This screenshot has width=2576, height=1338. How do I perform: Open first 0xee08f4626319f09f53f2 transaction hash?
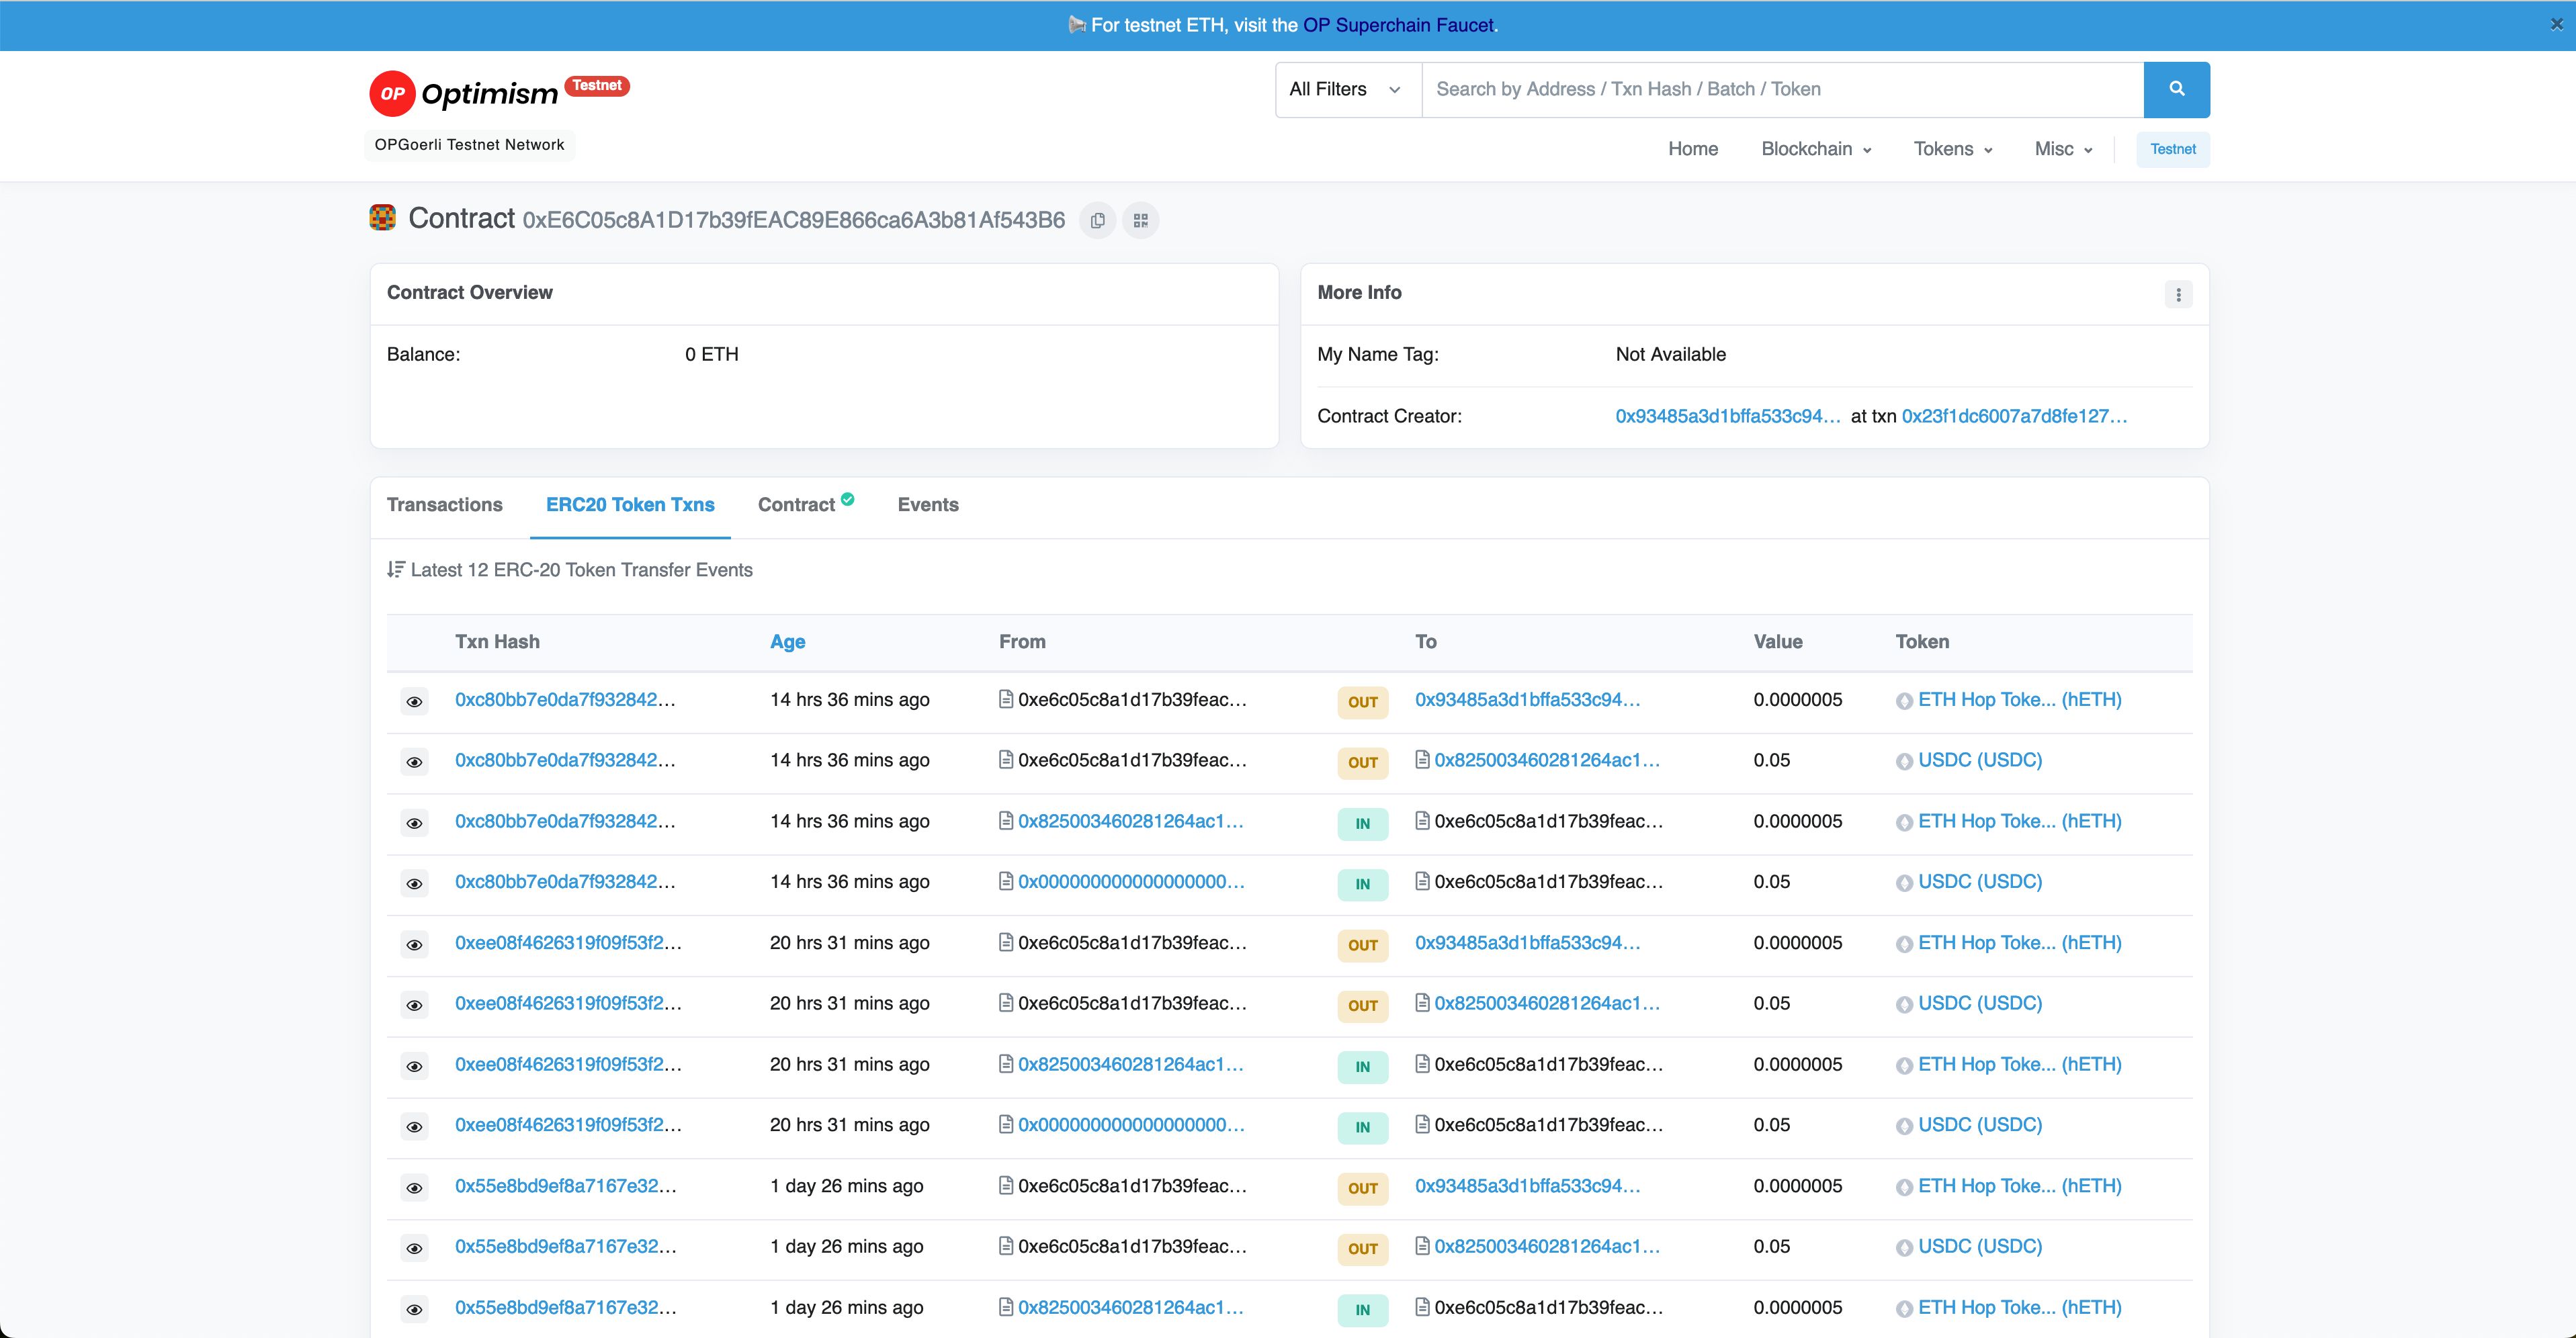(x=568, y=942)
